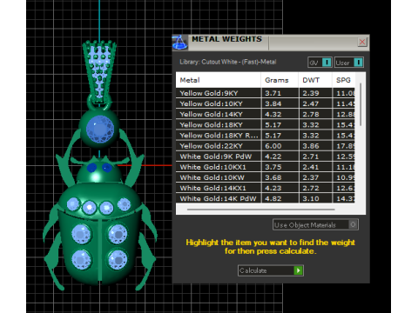Select the Yellow Gold:14KY row
This screenshot has height=313, width=418.
pos(266,114)
